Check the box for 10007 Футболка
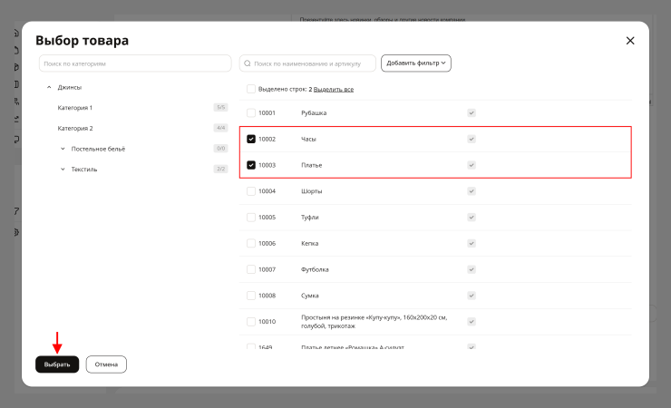This screenshot has height=408, width=671. 251,269
